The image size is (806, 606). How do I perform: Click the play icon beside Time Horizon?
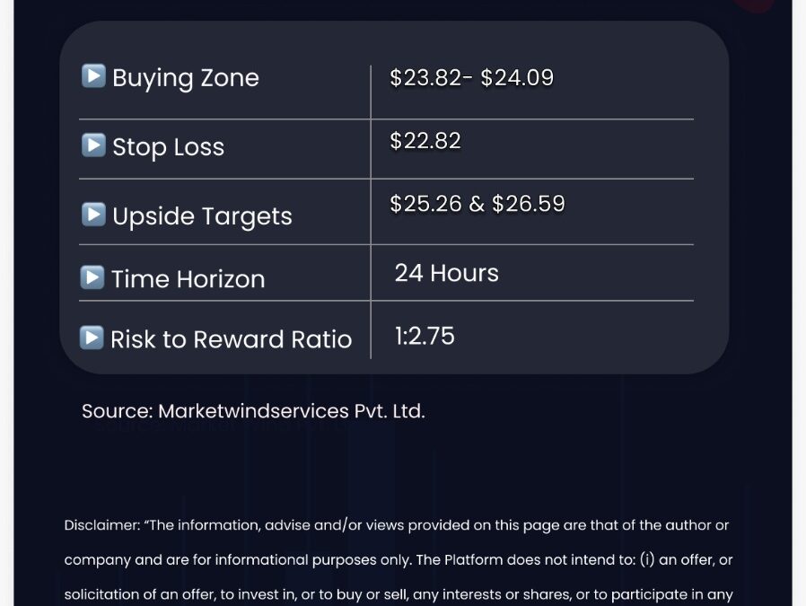click(92, 277)
